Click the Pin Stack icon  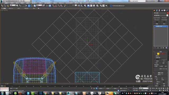155,48
